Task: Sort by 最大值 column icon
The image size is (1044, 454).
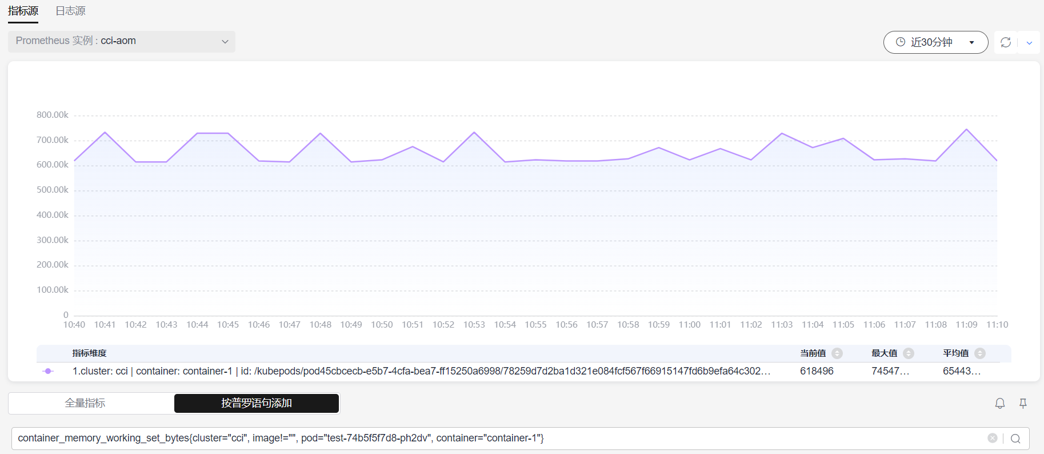Action: (x=909, y=353)
